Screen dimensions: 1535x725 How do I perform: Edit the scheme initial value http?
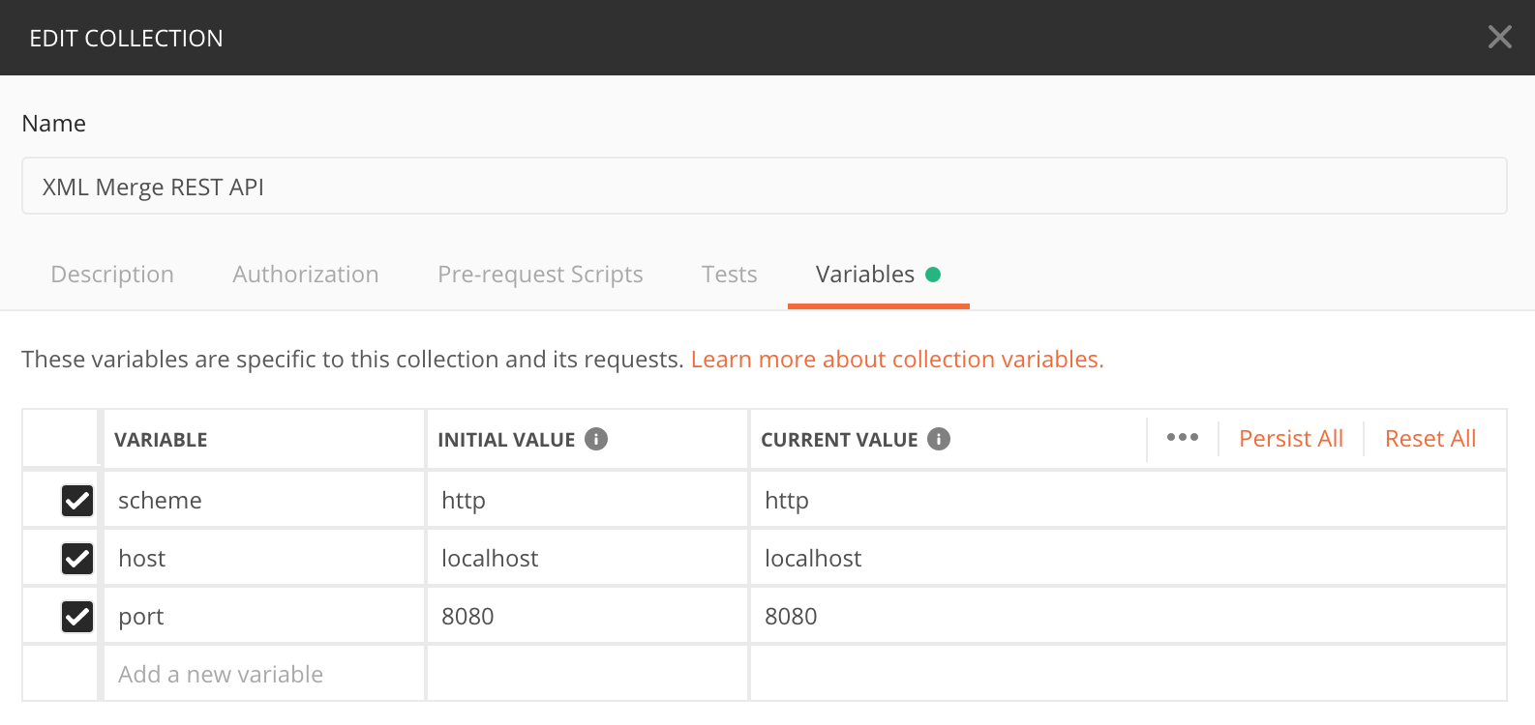(x=587, y=501)
